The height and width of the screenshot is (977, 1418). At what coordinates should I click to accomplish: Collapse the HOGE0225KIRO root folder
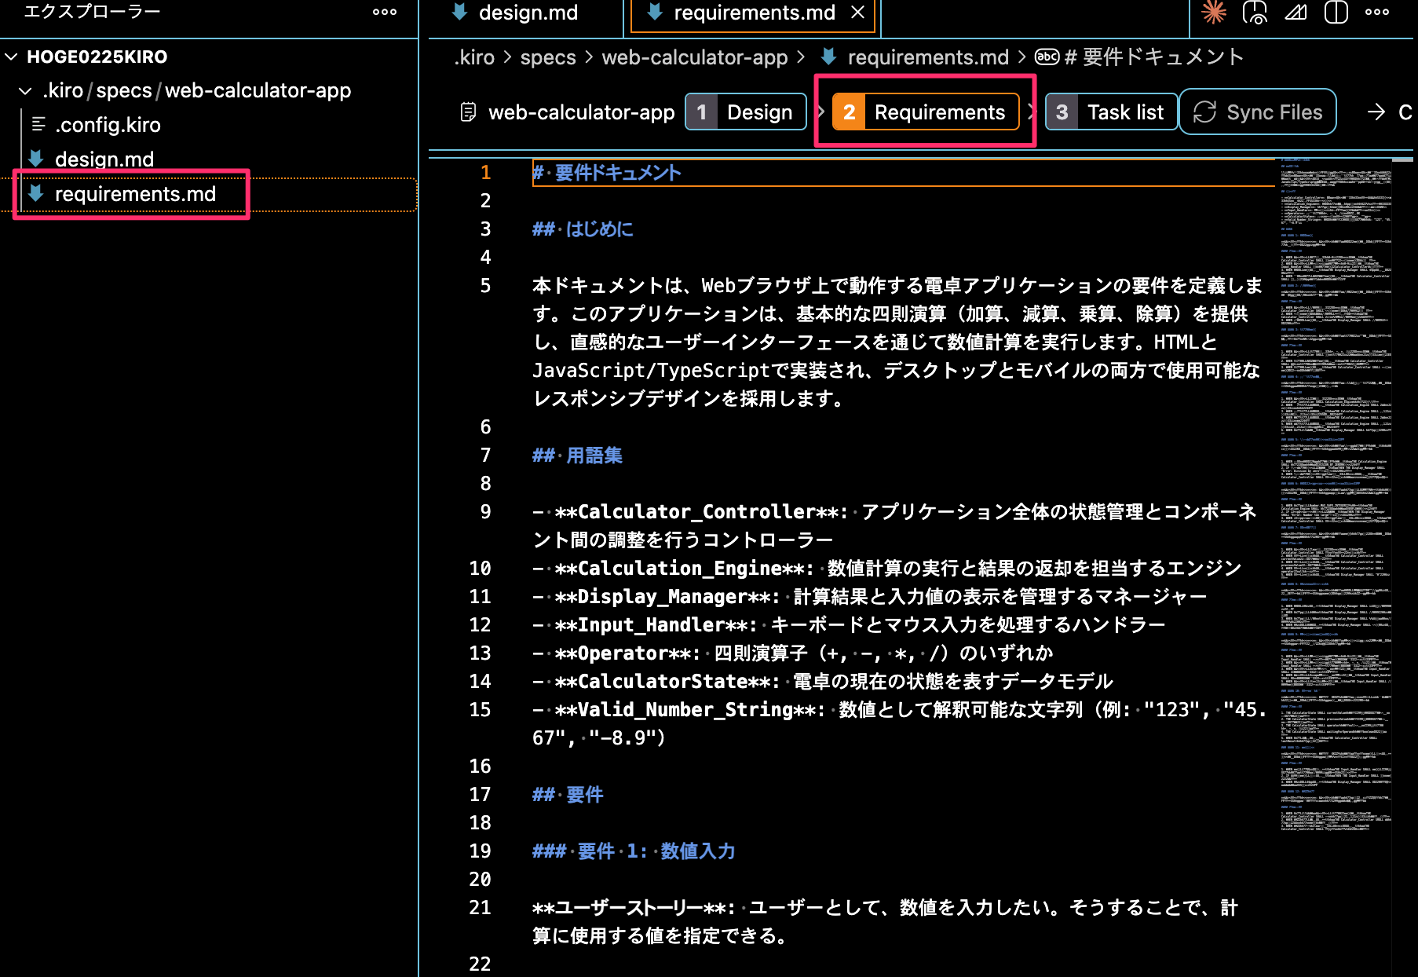11,56
